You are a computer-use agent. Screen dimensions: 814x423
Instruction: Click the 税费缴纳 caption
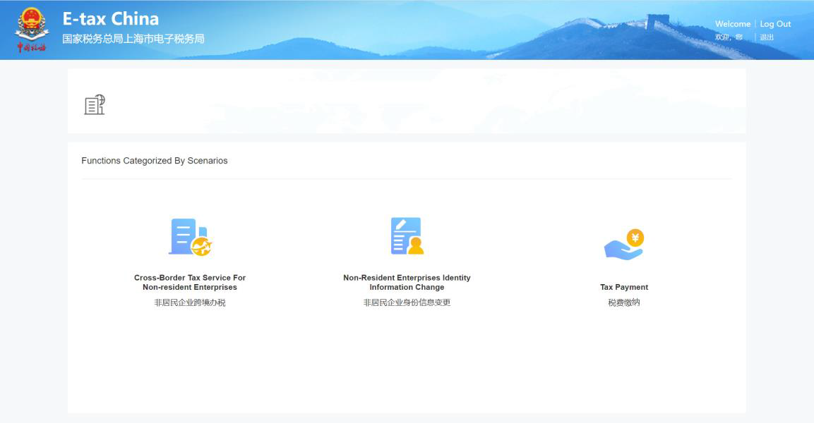624,302
